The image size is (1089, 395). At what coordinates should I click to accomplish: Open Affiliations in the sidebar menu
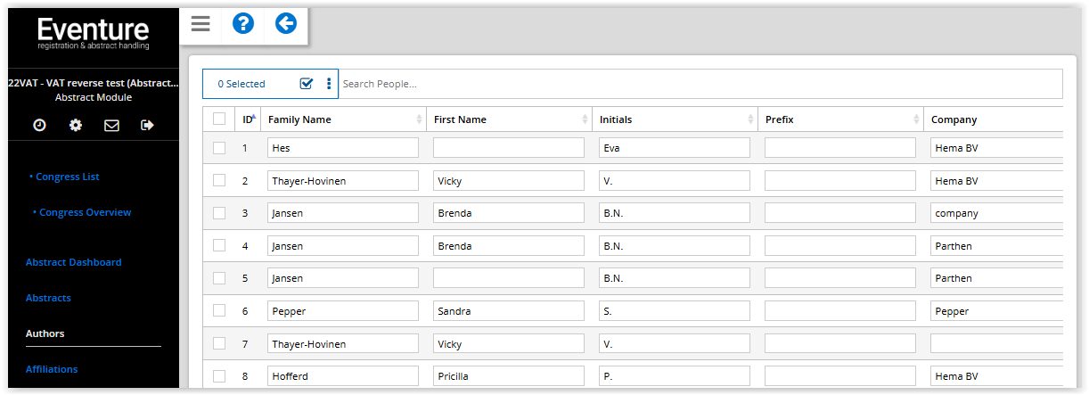click(52, 369)
